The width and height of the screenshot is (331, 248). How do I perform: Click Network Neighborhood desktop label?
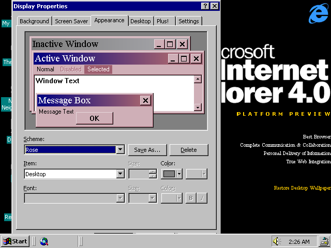(x=7, y=104)
